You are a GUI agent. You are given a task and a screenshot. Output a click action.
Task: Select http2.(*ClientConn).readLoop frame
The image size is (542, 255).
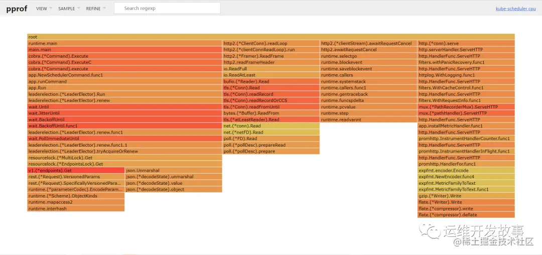(271, 43)
